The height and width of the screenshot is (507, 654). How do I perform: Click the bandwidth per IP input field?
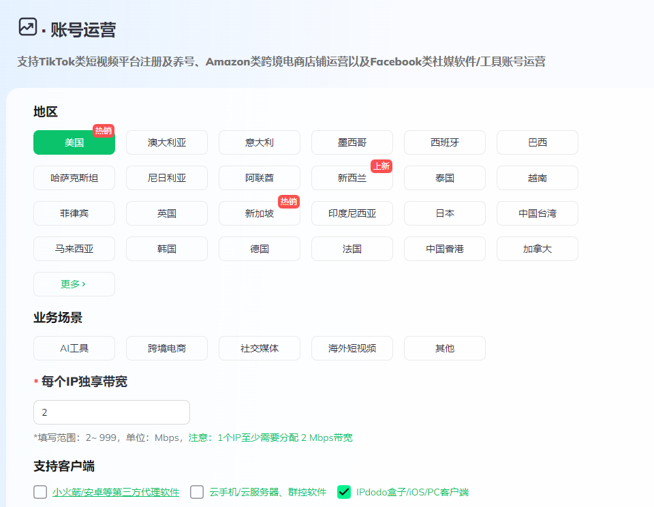pos(112,412)
